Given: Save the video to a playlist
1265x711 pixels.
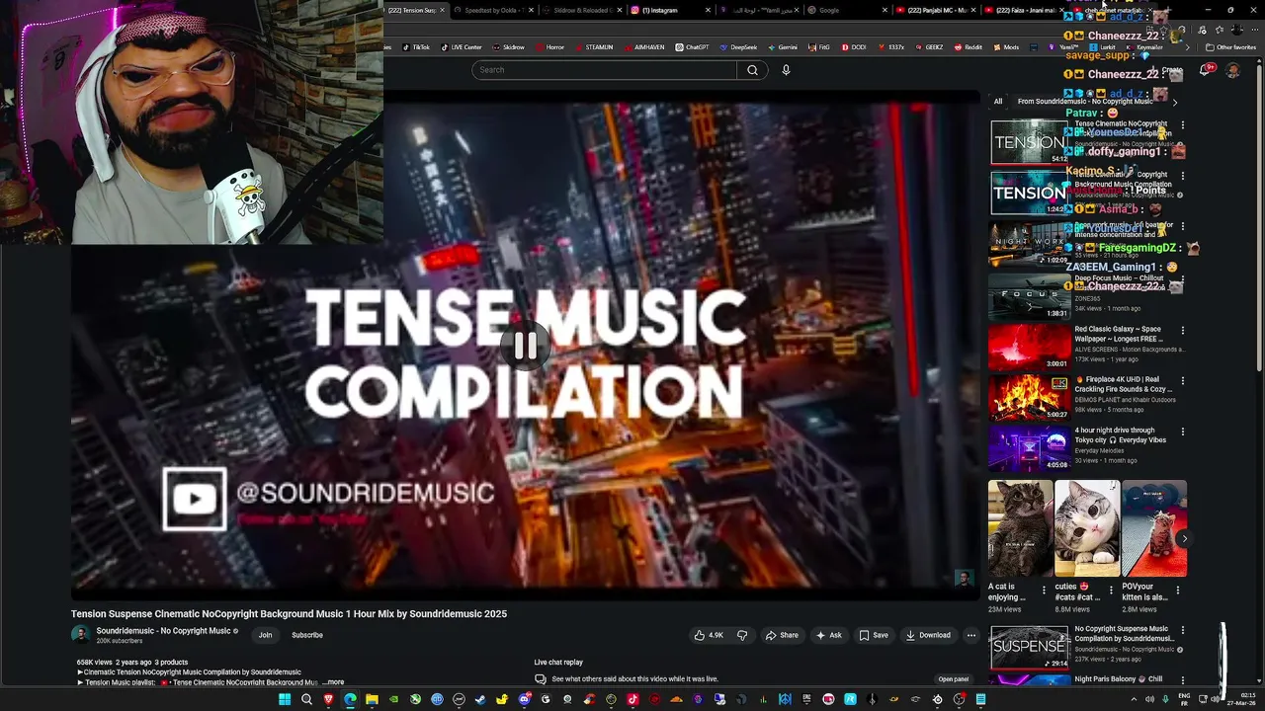Looking at the screenshot, I should tap(874, 635).
